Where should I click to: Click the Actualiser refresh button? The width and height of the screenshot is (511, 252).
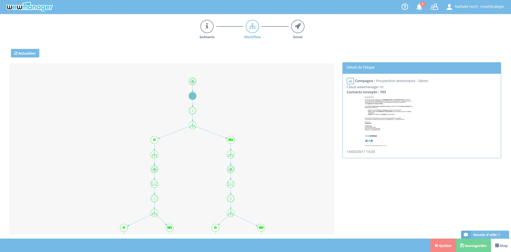25,53
